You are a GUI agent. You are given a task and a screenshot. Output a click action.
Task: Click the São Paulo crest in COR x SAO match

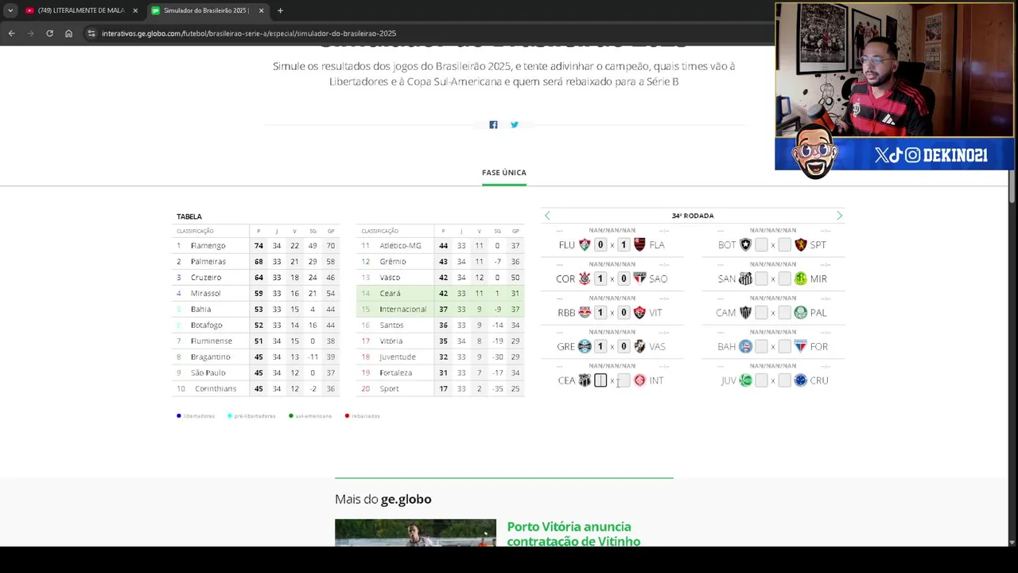(x=639, y=279)
